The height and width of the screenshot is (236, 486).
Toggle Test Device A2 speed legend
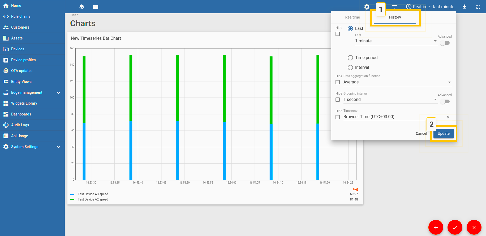[93, 199]
